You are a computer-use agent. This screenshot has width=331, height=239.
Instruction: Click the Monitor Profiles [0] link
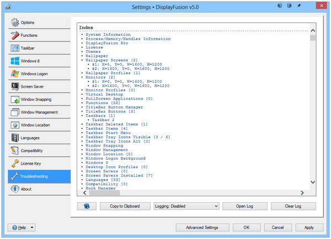tap(110, 90)
